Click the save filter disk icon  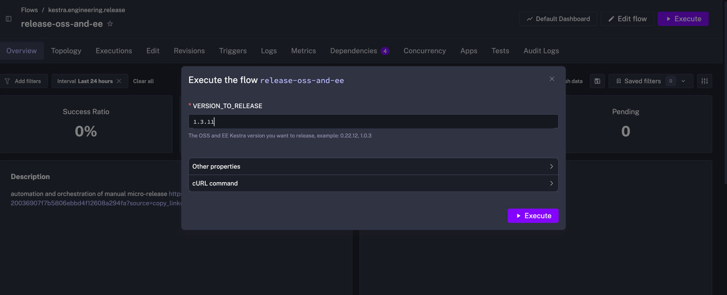pos(597,81)
